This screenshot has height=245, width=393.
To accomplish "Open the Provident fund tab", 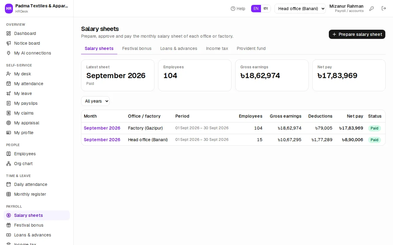I will click(251, 48).
